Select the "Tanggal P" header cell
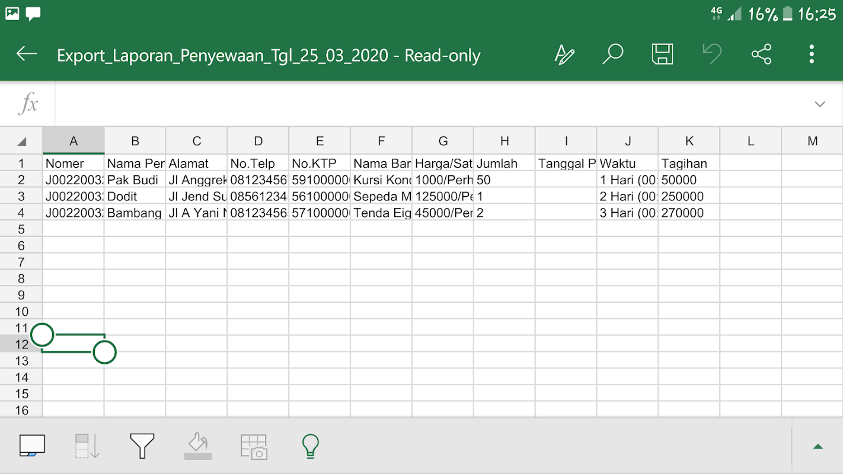Screen dimensions: 843x474 tap(566, 164)
